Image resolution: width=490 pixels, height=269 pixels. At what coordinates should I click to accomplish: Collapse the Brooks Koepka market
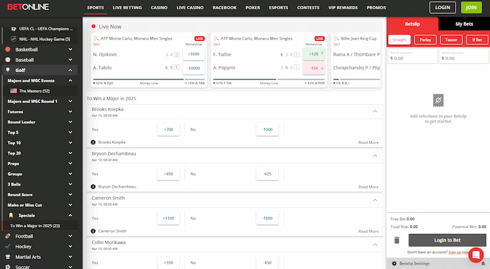tap(375, 111)
